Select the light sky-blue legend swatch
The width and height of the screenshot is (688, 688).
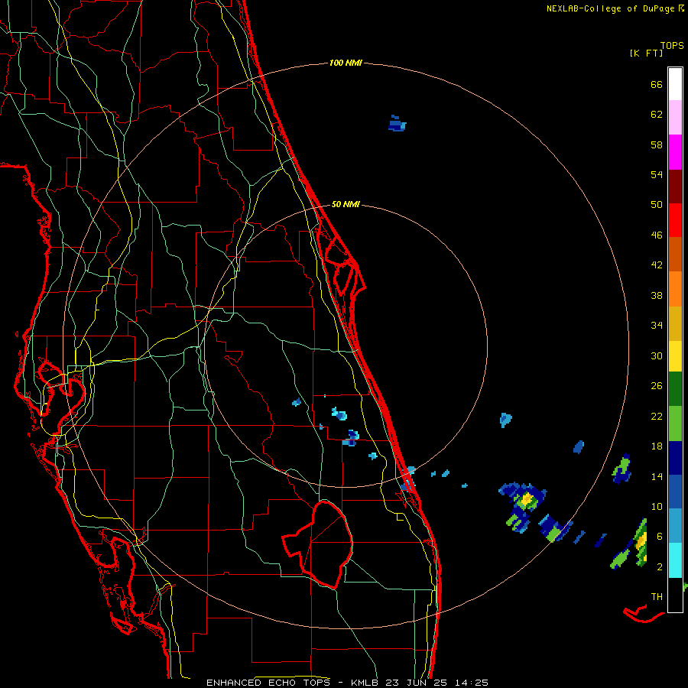[x=675, y=525]
